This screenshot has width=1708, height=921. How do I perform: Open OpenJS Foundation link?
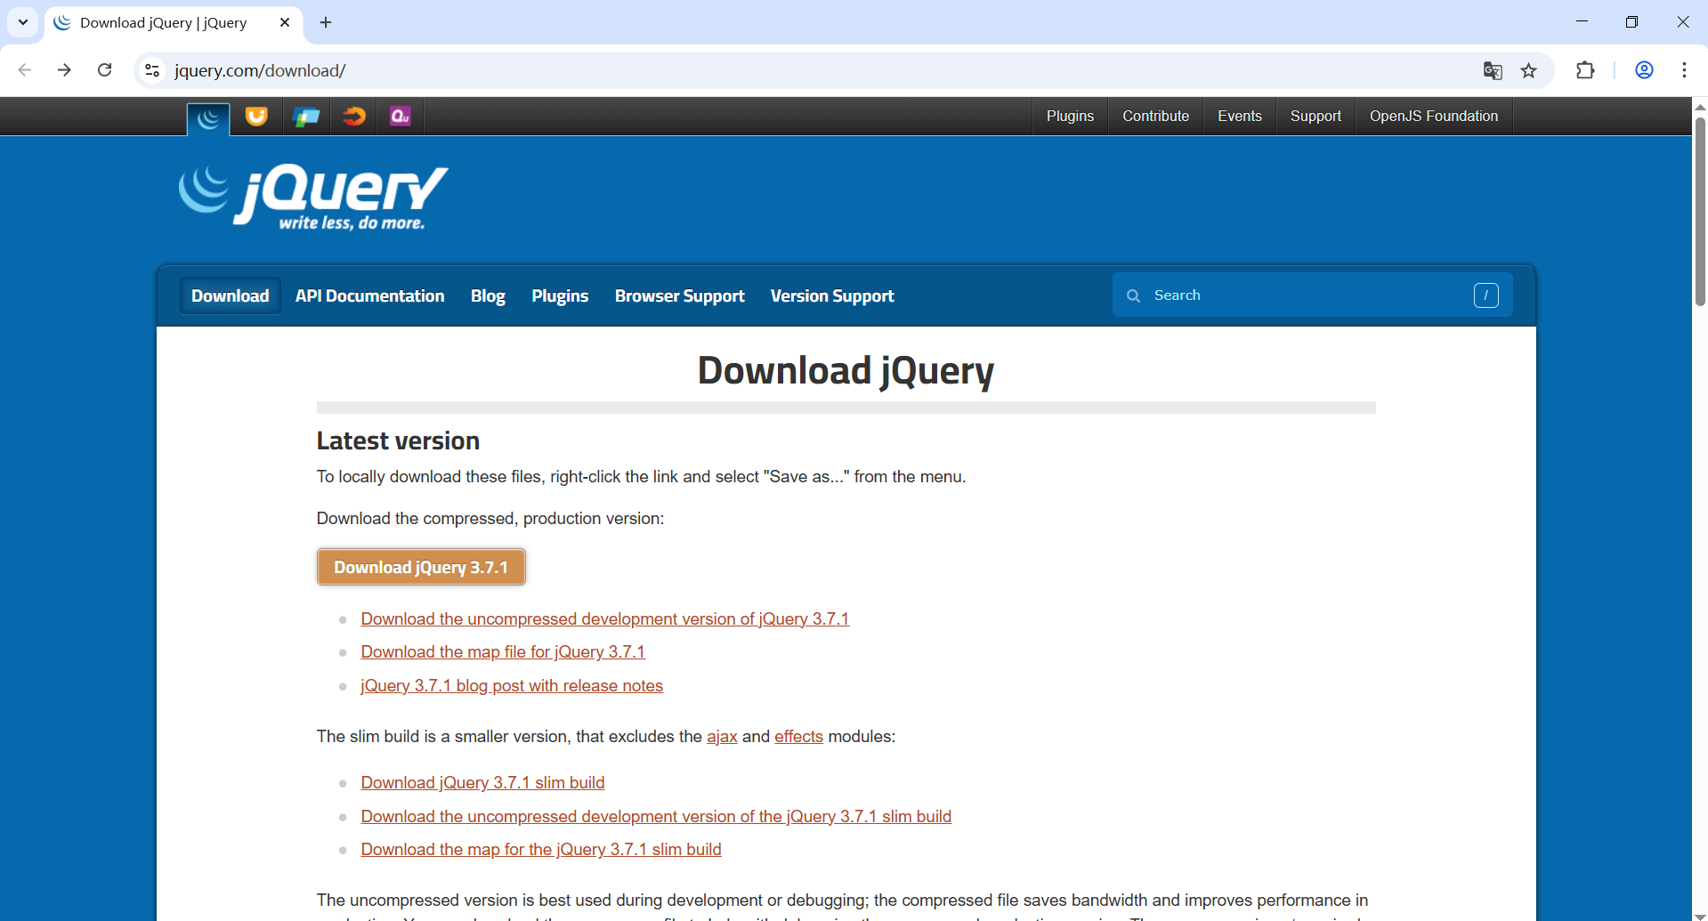coord(1434,117)
